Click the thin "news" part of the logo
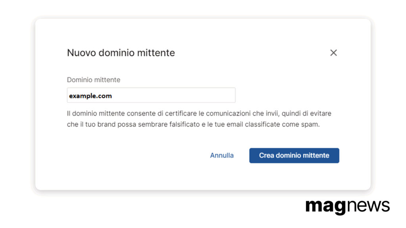 tap(368, 206)
